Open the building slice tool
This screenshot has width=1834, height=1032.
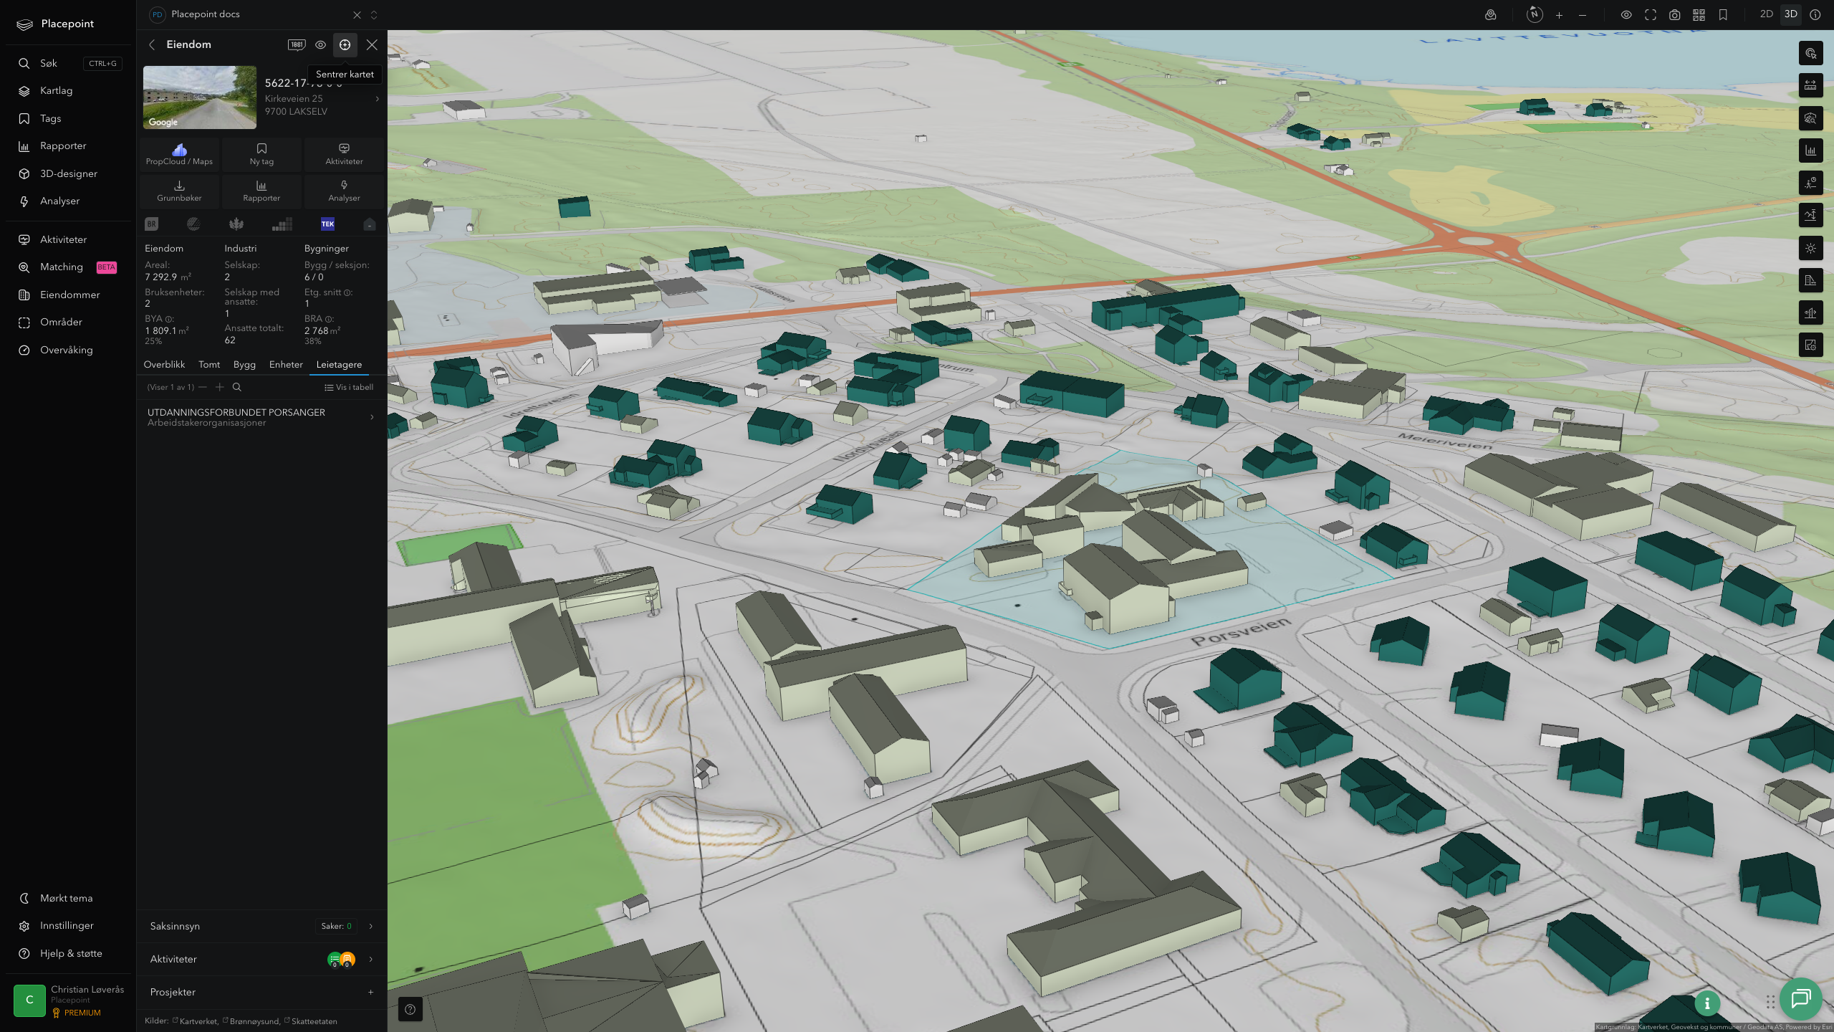coord(1810,313)
